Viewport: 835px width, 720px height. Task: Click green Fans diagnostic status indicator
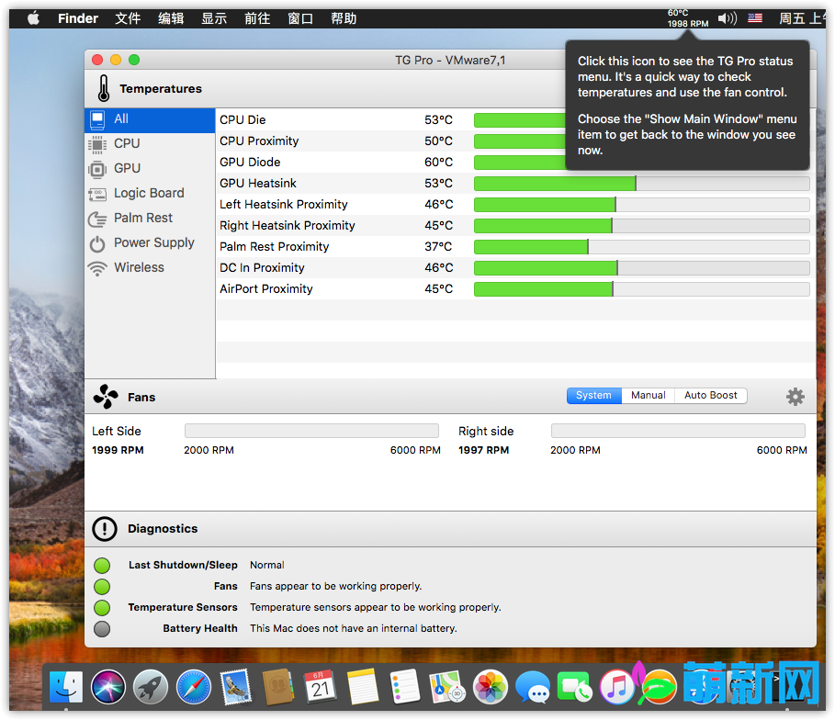click(102, 587)
